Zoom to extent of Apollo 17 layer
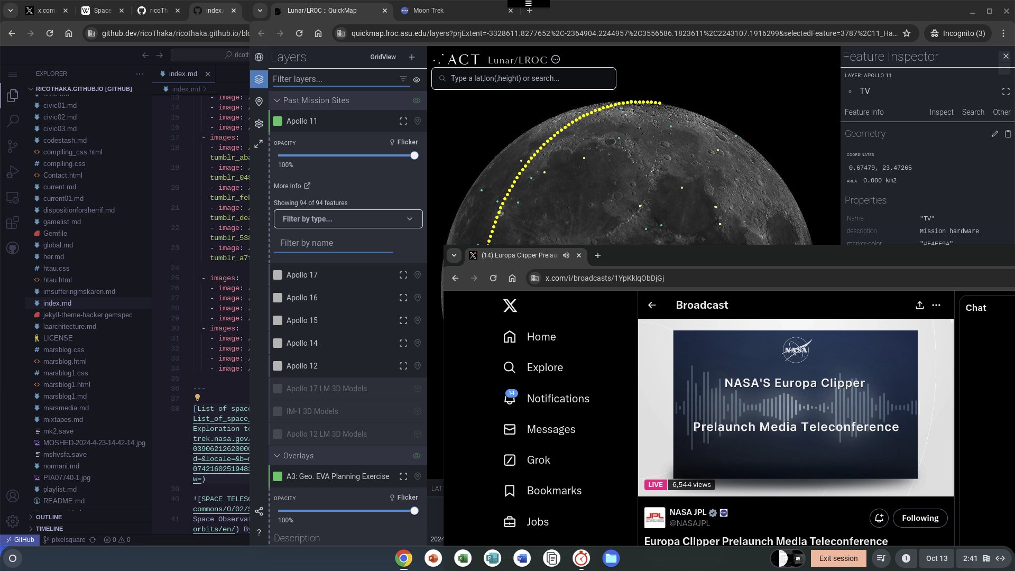 pos(403,275)
